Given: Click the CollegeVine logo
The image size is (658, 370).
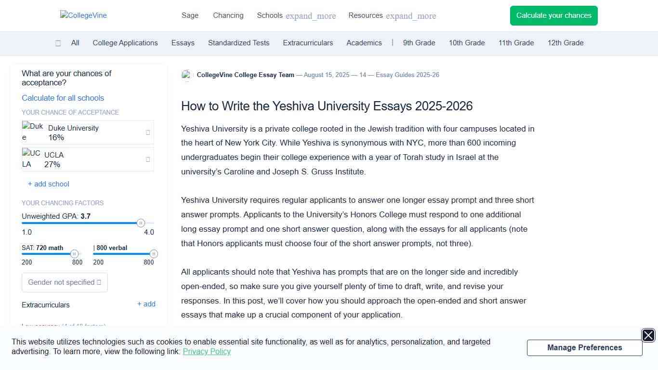Looking at the screenshot, I should [83, 15].
